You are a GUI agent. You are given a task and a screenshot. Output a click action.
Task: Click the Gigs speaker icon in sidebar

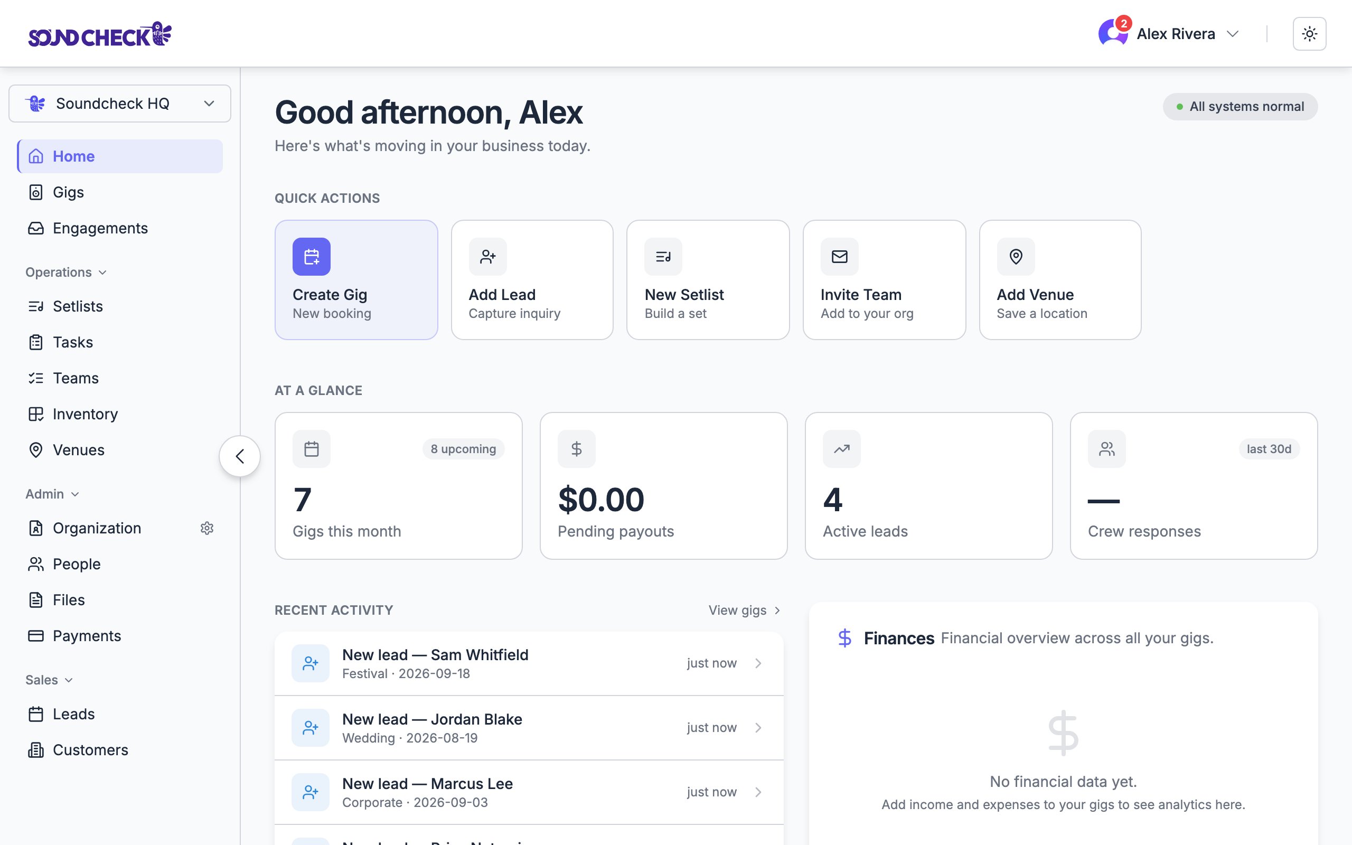(36, 192)
